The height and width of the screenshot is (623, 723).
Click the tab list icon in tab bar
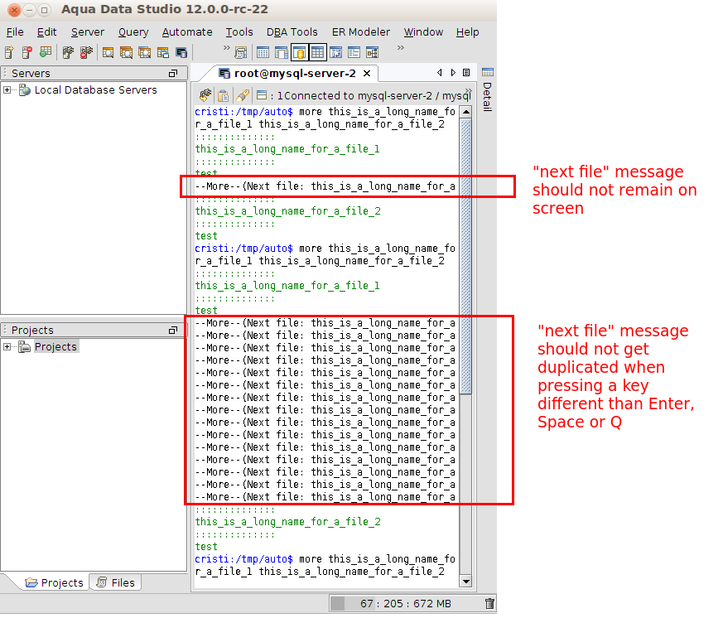pyautogui.click(x=466, y=72)
